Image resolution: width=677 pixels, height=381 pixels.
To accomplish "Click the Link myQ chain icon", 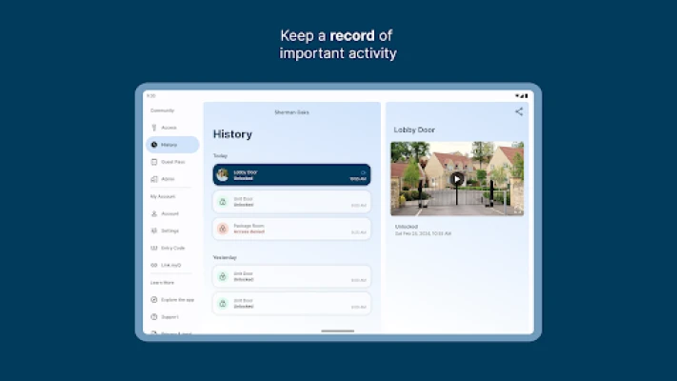I will click(154, 265).
